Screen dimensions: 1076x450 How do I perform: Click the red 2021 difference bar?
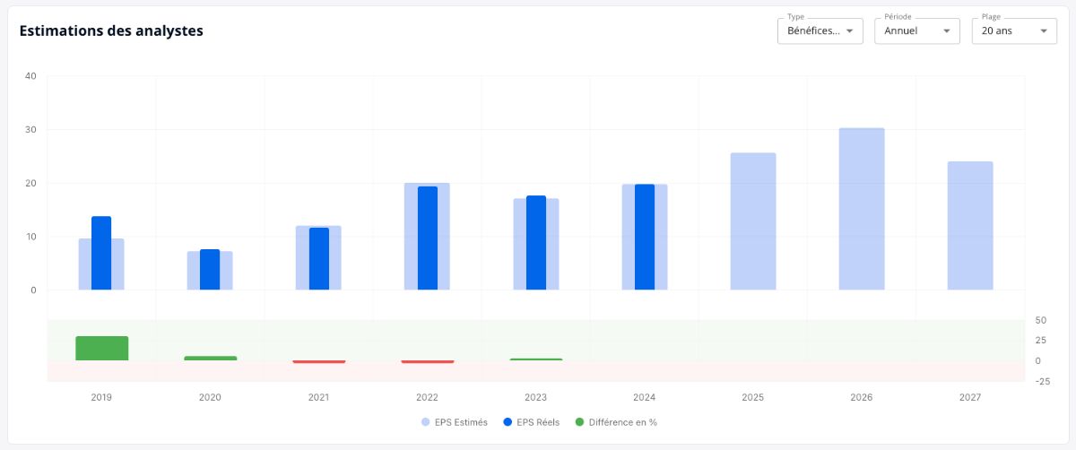[318, 362]
